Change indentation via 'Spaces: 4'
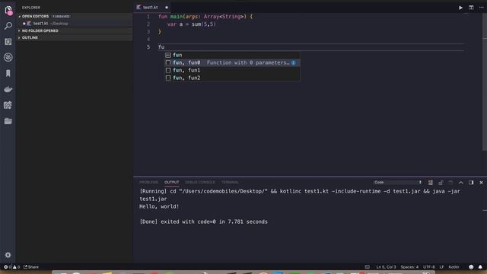Viewport: 487px width, 274px height. click(x=409, y=267)
